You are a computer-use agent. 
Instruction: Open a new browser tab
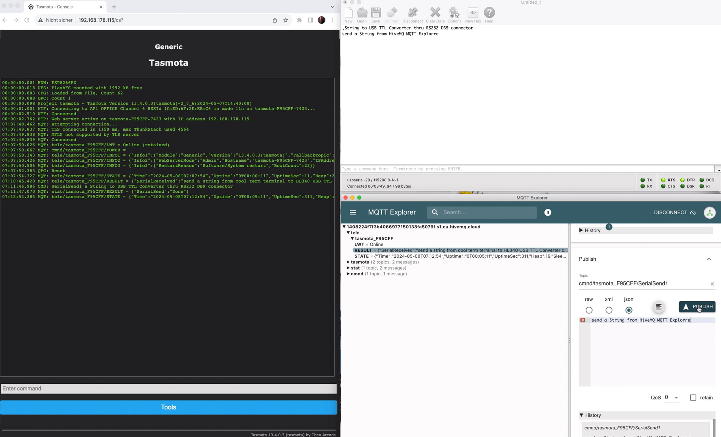pyautogui.click(x=114, y=7)
